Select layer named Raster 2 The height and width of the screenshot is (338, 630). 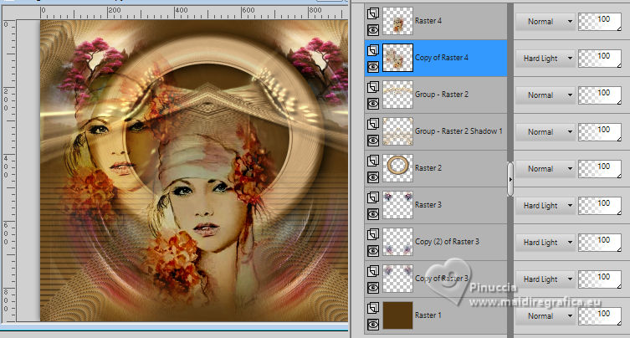[428, 168]
